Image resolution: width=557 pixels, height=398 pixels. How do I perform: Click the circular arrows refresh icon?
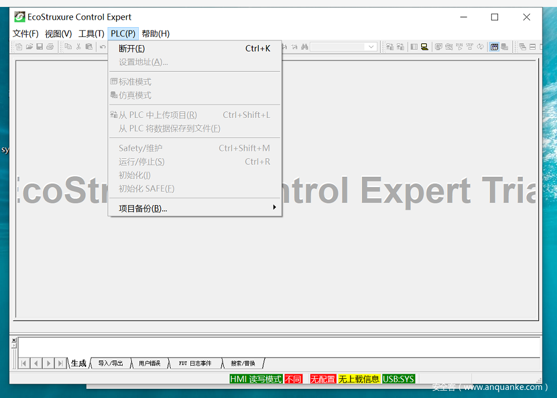pos(480,47)
